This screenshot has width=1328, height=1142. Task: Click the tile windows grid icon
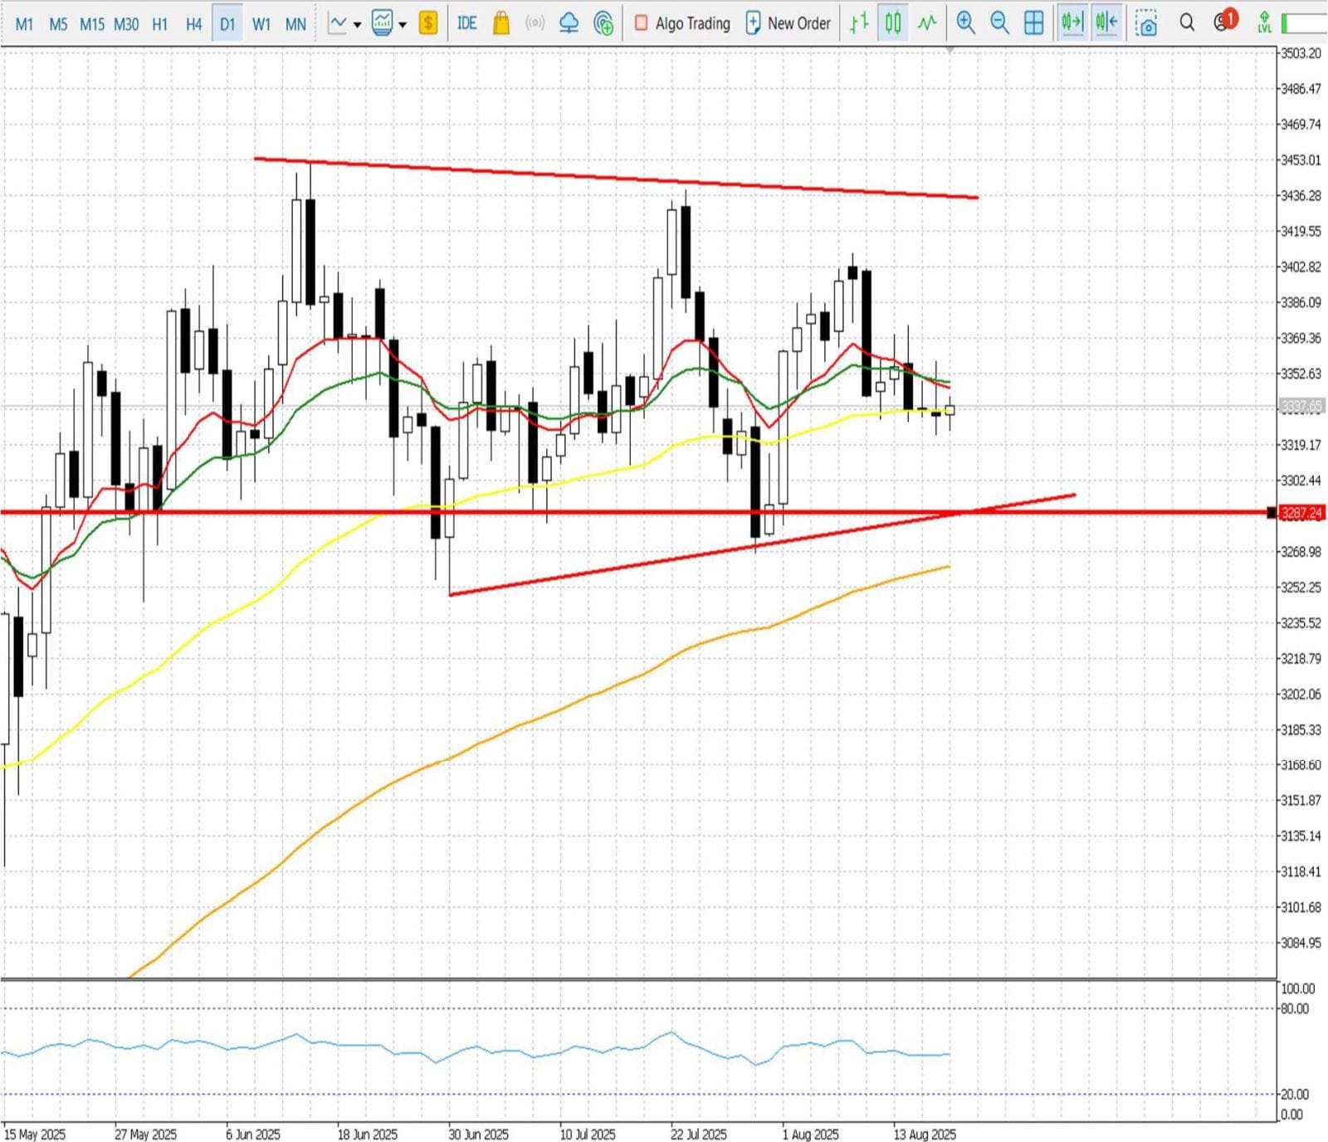coord(1033,23)
